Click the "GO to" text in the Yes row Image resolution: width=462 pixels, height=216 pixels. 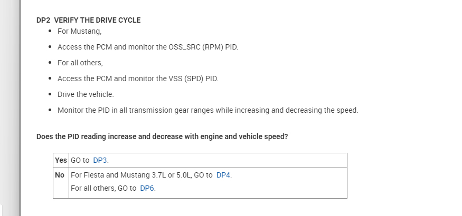80,160
